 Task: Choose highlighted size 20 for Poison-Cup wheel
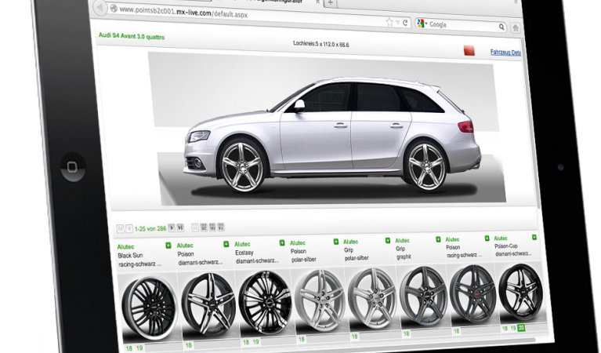pyautogui.click(x=521, y=328)
